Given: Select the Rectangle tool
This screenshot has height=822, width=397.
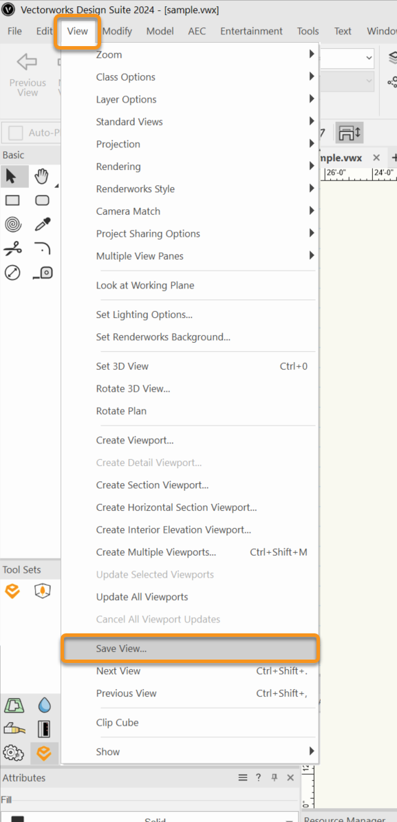Looking at the screenshot, I should click(x=12, y=200).
